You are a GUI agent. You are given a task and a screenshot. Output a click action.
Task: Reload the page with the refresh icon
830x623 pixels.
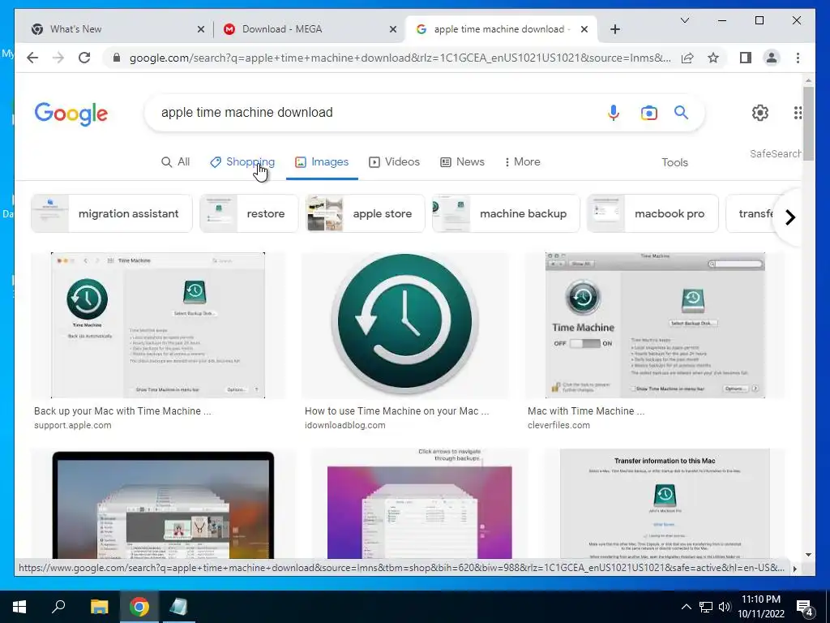(84, 58)
